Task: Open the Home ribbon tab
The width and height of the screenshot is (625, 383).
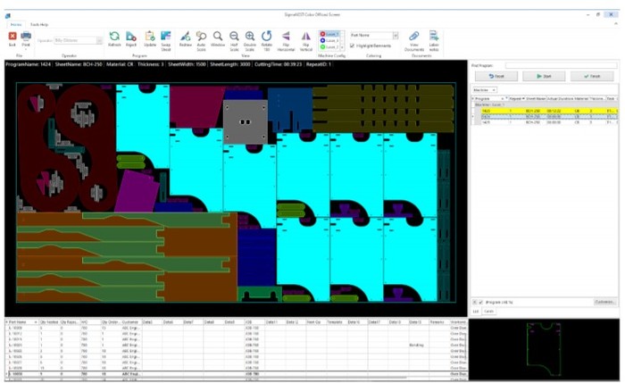Action: click(16, 25)
